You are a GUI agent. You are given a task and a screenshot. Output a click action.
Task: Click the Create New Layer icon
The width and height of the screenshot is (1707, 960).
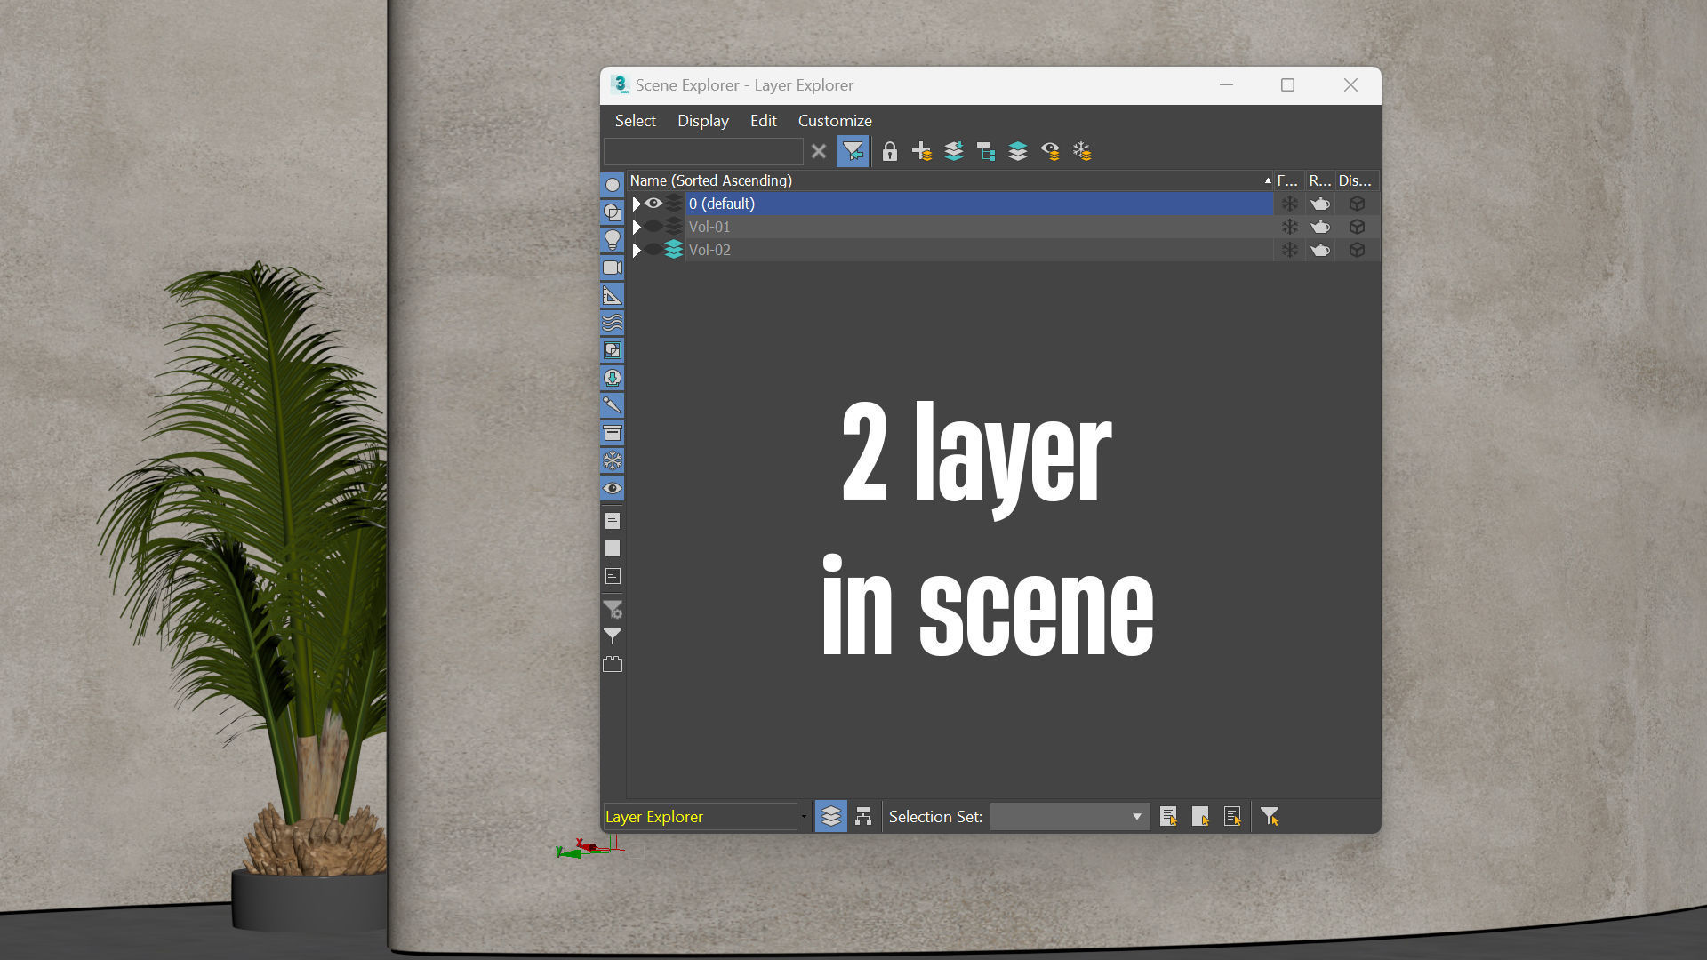click(922, 151)
